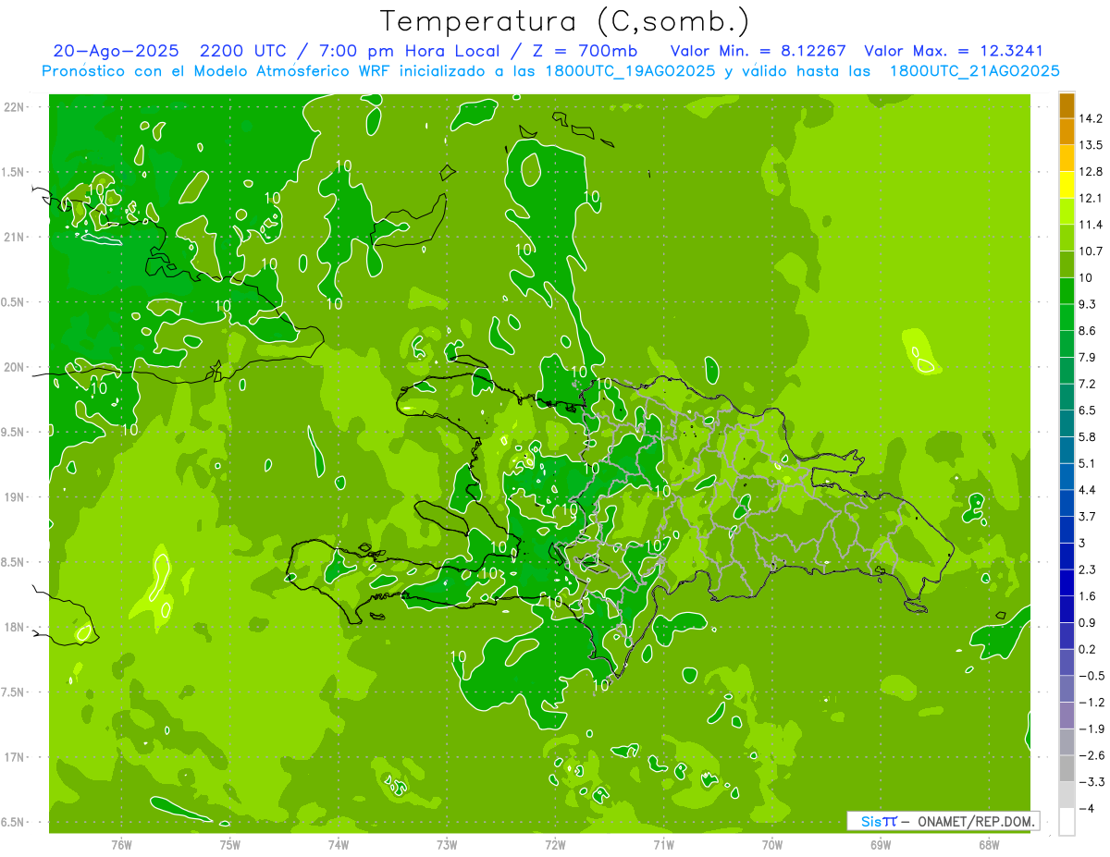Click the colorbar value '0.9'
The image size is (1110, 857).
1088,622
